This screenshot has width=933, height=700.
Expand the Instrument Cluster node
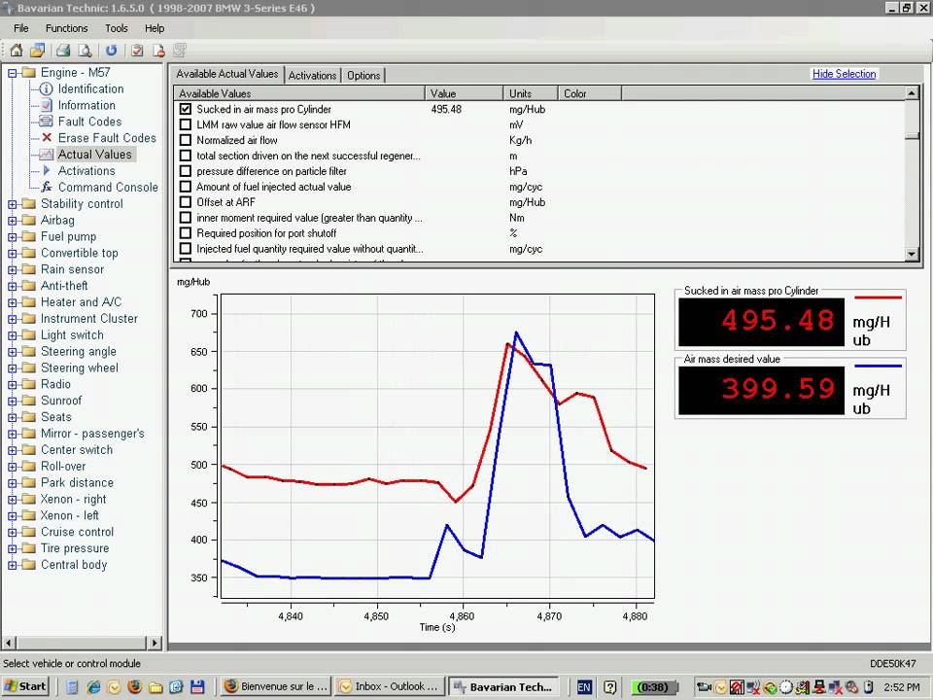point(12,319)
